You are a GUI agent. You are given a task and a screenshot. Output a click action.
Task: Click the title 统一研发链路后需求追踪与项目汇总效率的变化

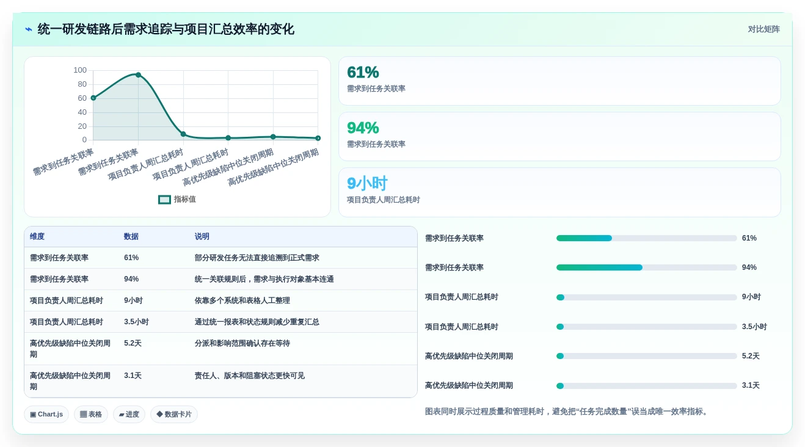tap(166, 29)
